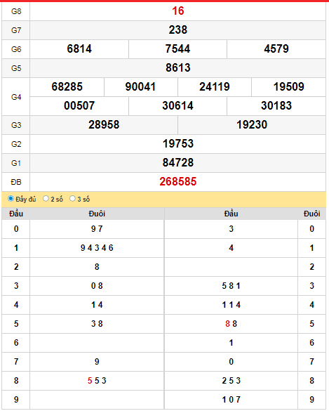Screen dimensions: 329x411
Task: Click the G2 result 19753
Action: click(x=178, y=143)
